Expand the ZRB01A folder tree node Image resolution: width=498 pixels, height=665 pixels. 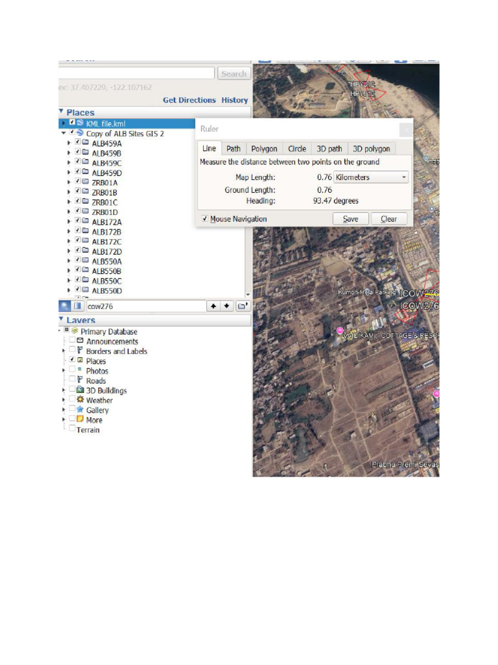(69, 182)
